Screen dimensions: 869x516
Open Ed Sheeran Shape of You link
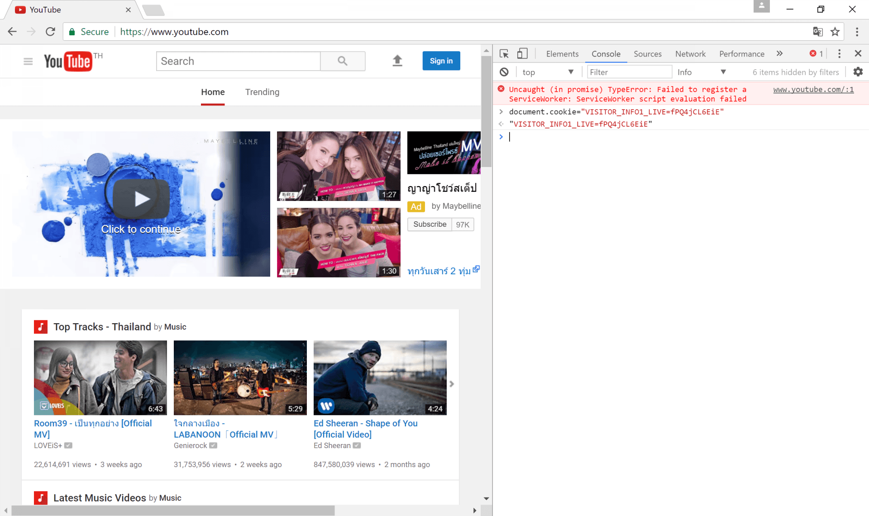point(365,429)
